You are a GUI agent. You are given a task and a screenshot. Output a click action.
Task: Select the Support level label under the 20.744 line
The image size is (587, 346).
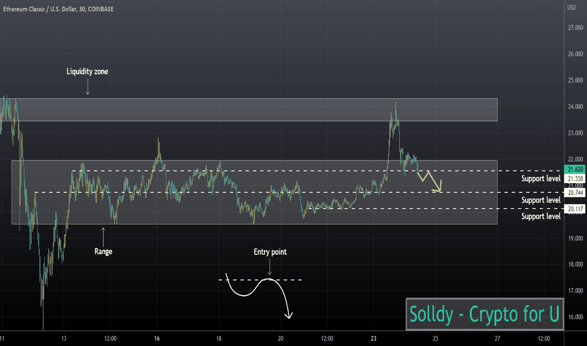point(541,200)
